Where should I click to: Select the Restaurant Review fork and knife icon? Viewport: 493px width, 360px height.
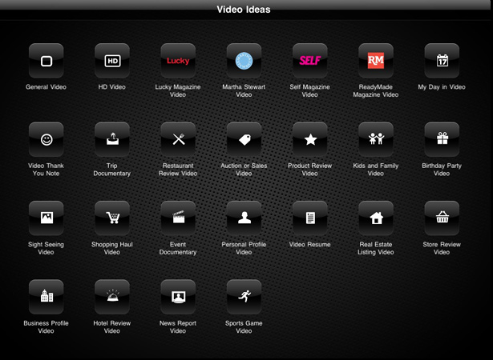[x=178, y=139]
